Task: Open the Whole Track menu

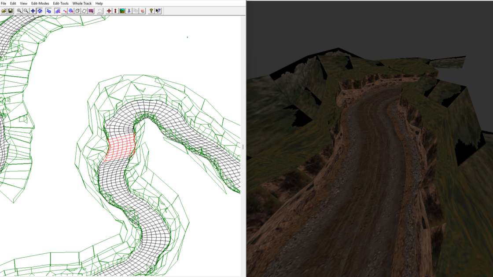Action: coord(82,4)
